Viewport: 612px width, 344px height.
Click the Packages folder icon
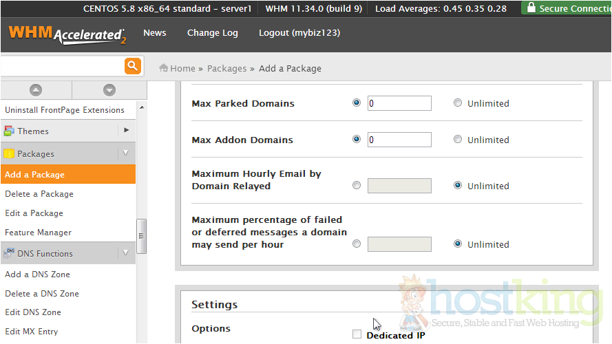9,154
